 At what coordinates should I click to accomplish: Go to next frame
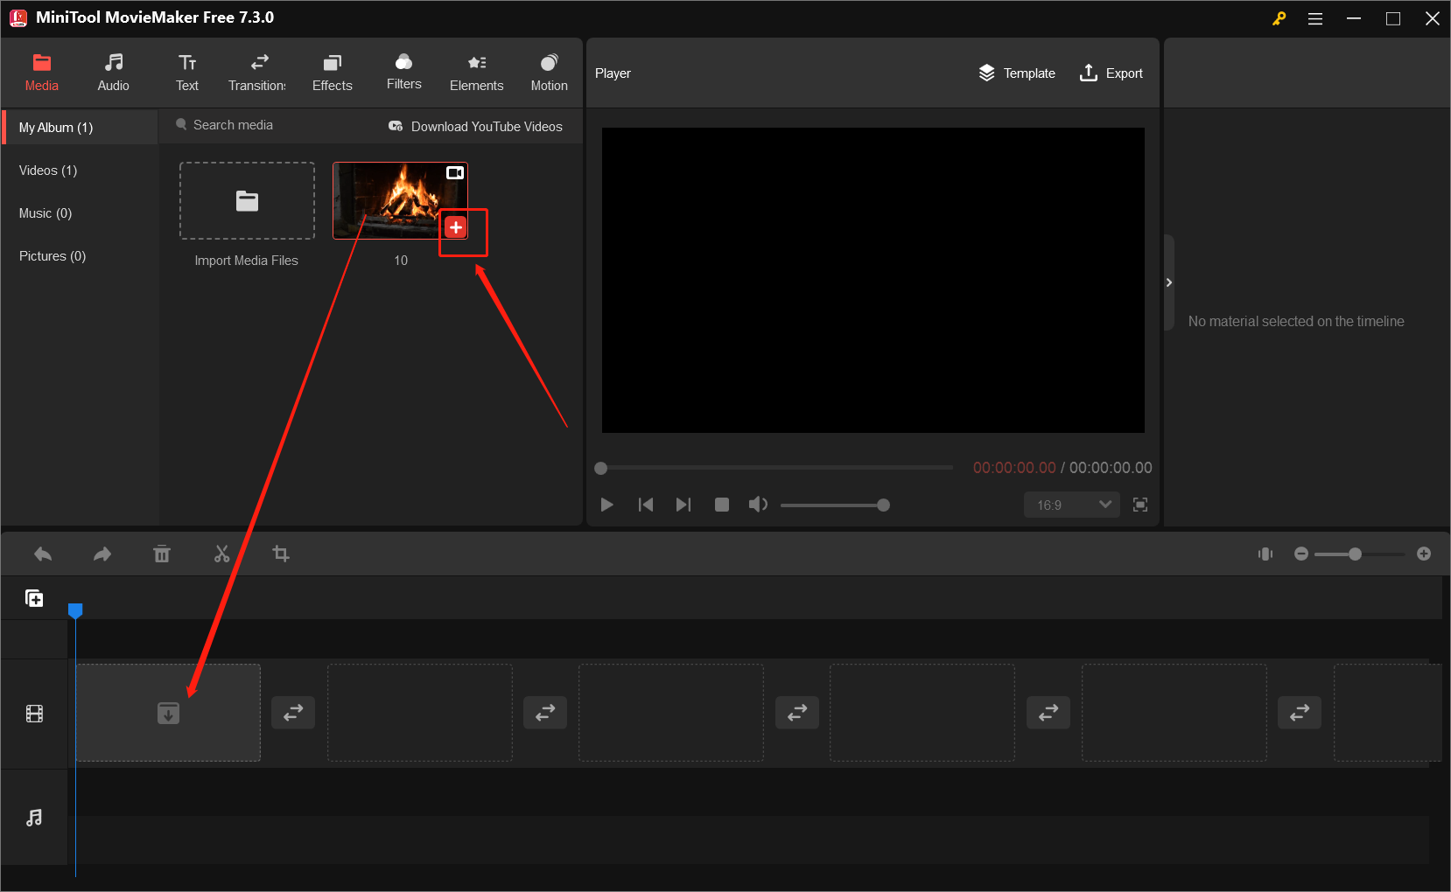683,505
